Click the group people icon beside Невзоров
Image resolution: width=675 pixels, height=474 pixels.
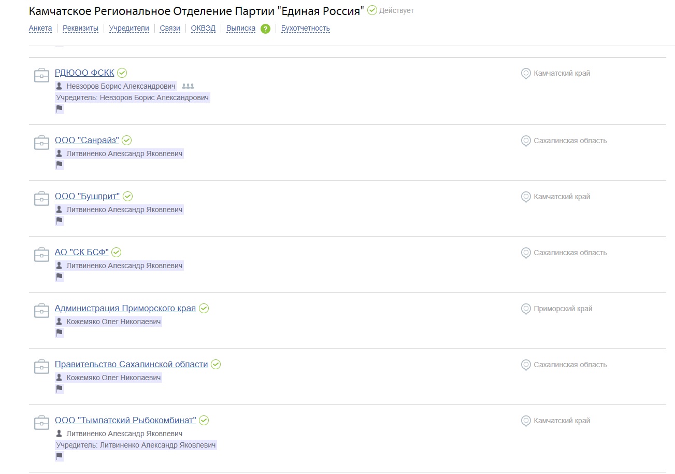(188, 86)
